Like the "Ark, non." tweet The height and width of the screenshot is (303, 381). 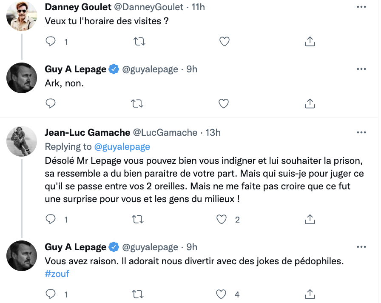224,104
